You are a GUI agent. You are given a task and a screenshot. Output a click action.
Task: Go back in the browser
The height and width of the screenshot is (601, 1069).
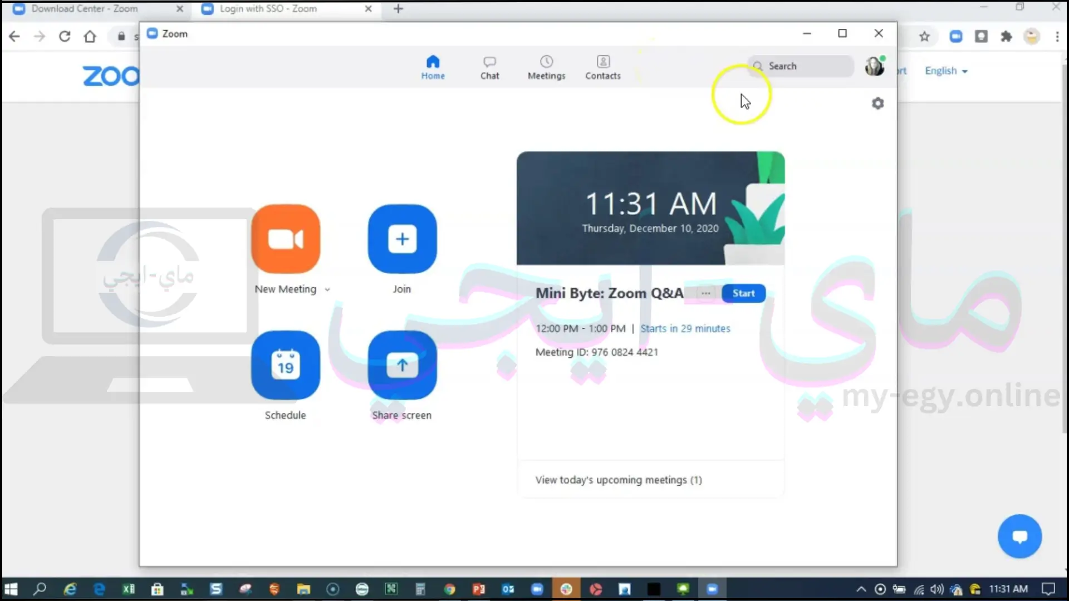(14, 37)
